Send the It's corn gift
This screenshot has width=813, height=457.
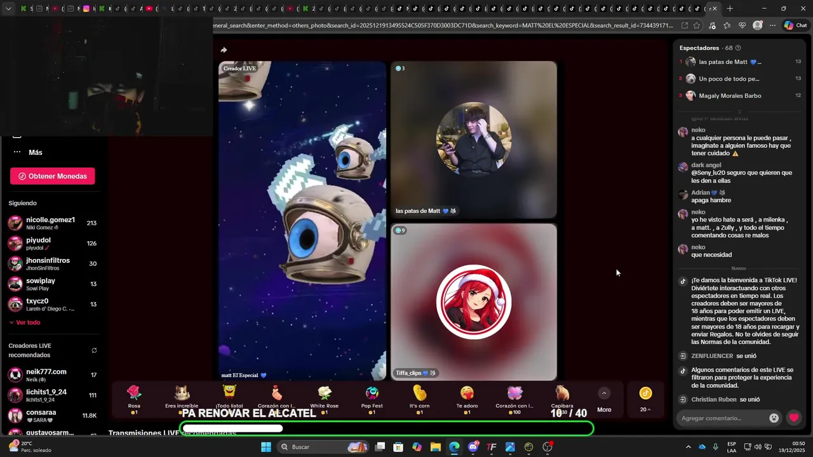coord(419,399)
